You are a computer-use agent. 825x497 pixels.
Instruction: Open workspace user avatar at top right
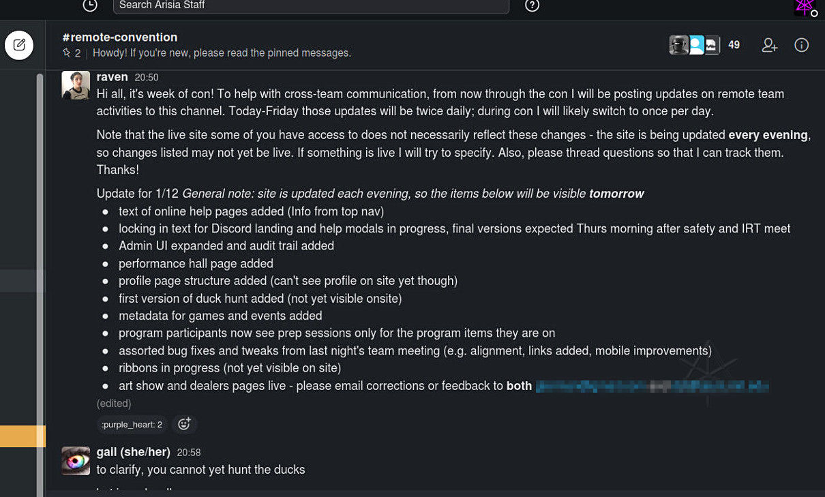pos(805,7)
